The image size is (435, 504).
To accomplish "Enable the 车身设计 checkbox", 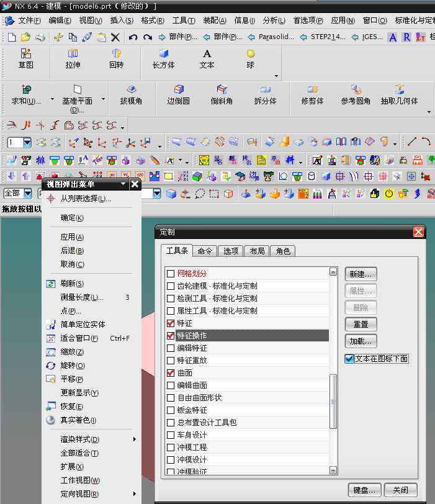I will pyautogui.click(x=171, y=435).
